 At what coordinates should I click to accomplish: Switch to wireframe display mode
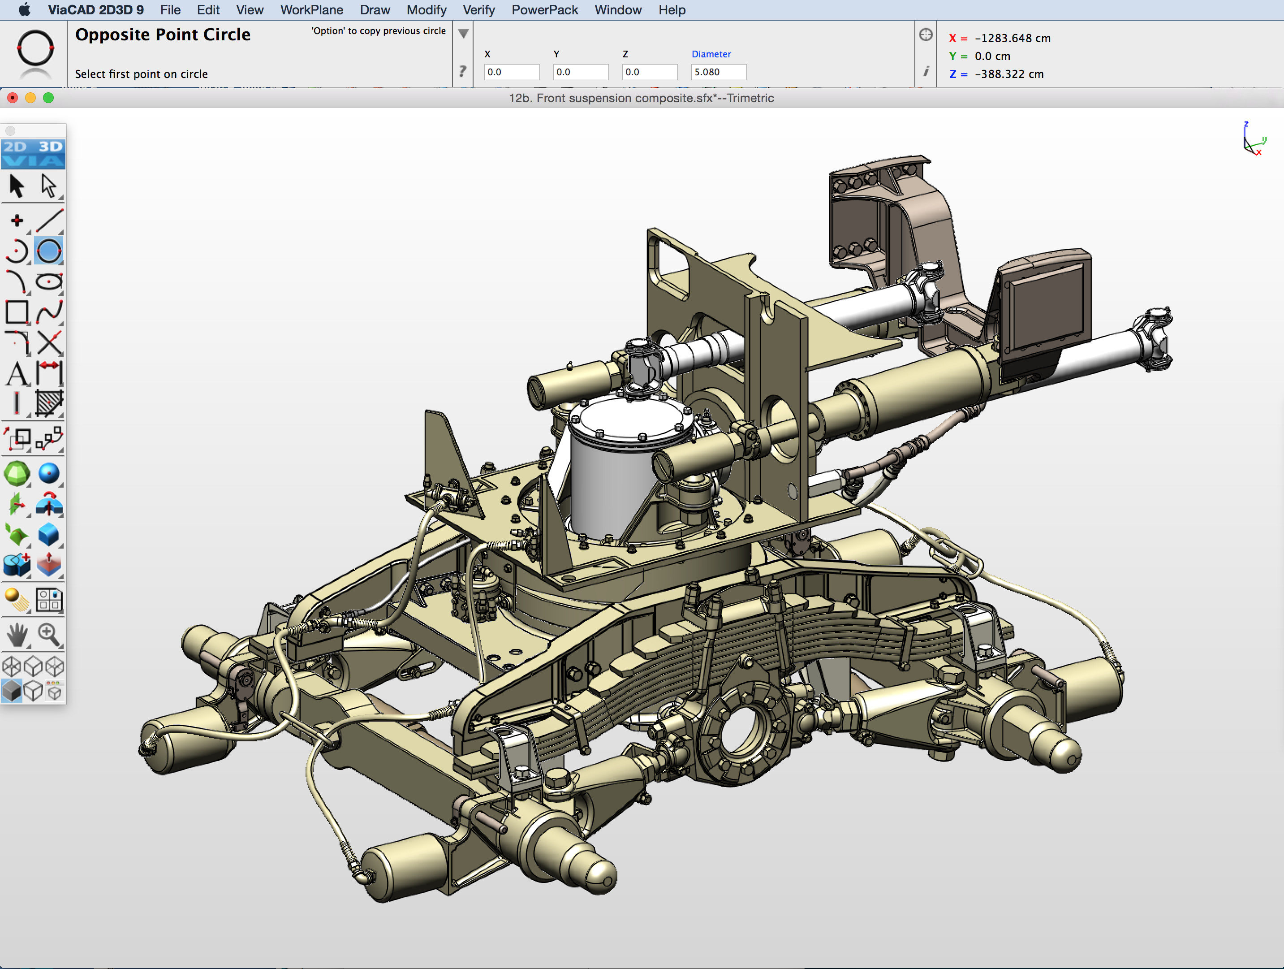[13, 666]
